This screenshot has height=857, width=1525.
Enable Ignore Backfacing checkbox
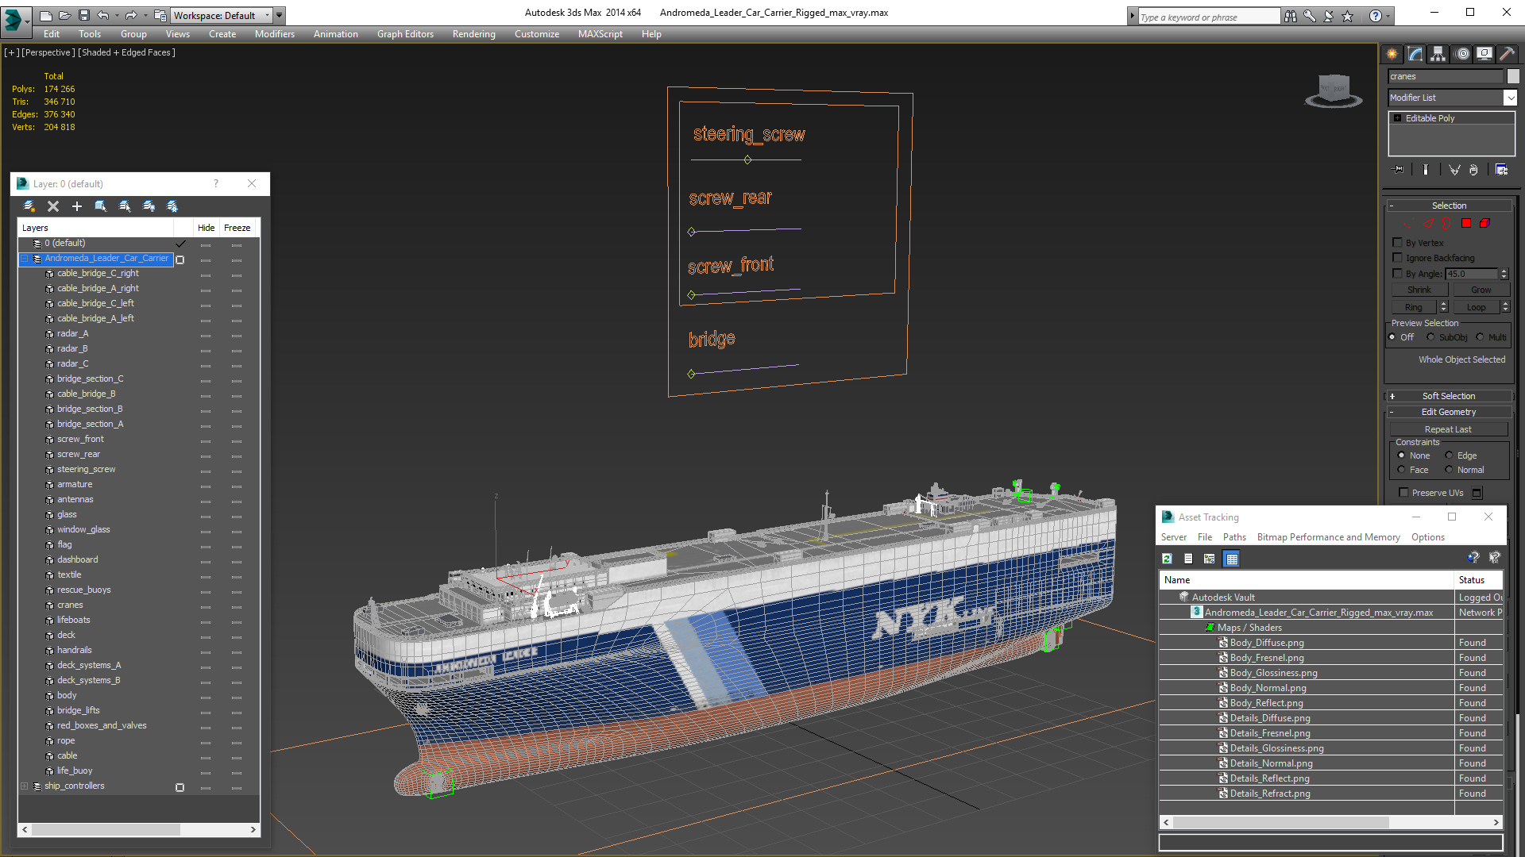[1397, 258]
